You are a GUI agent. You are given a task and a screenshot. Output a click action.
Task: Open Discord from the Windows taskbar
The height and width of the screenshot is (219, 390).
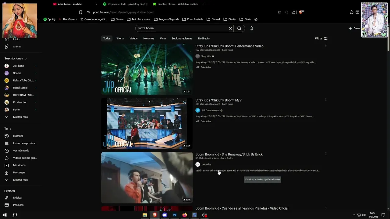pyautogui.click(x=165, y=215)
